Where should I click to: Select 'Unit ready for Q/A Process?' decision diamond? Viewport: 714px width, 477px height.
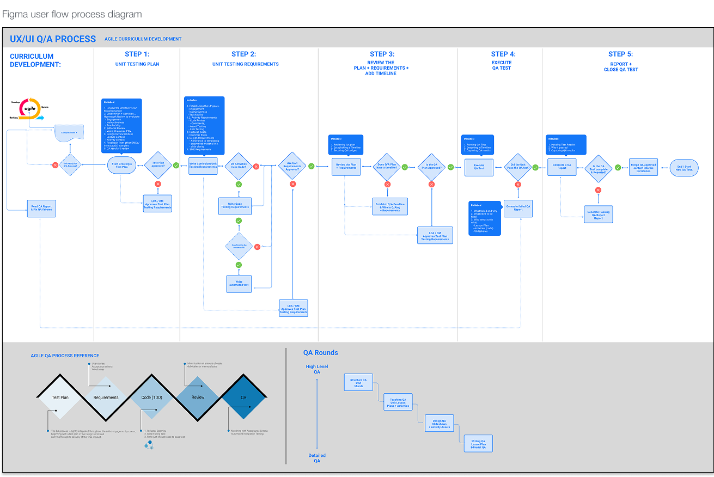point(70,164)
